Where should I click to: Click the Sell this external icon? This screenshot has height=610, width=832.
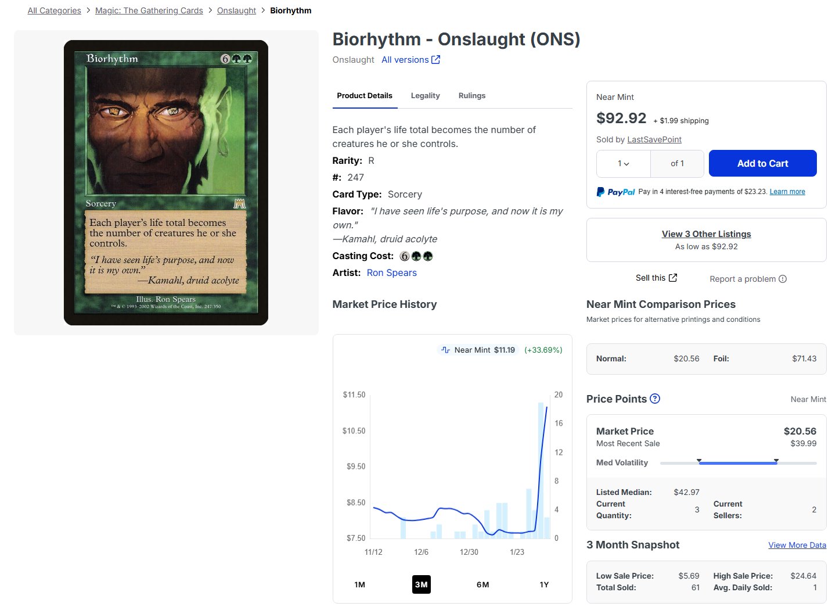pyautogui.click(x=673, y=278)
